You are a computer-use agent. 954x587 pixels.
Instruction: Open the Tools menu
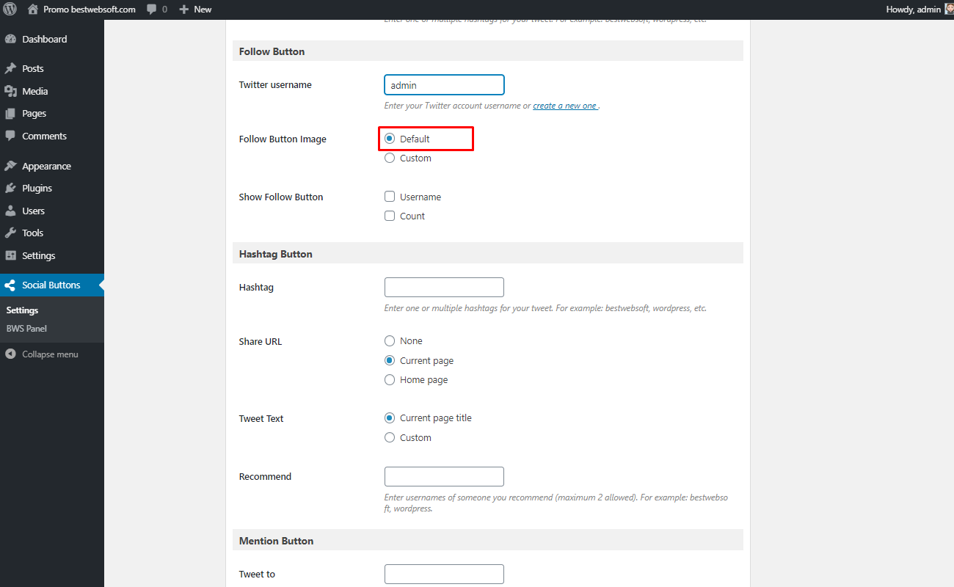pos(52,233)
